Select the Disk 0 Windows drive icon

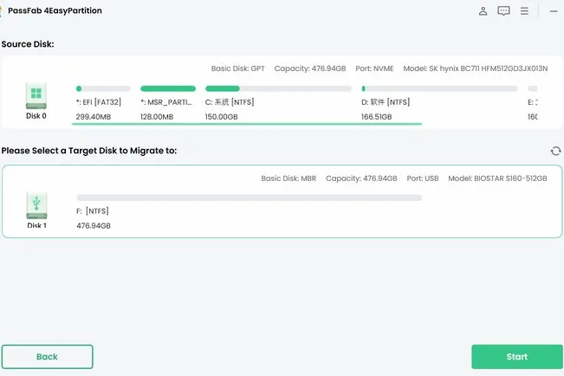pyautogui.click(x=36, y=95)
